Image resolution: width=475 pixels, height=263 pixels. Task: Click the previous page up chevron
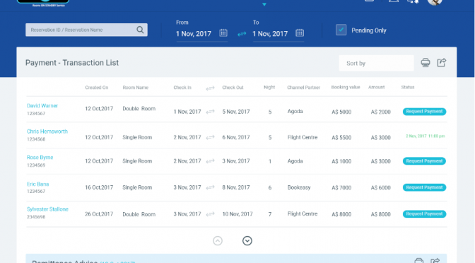click(218, 241)
